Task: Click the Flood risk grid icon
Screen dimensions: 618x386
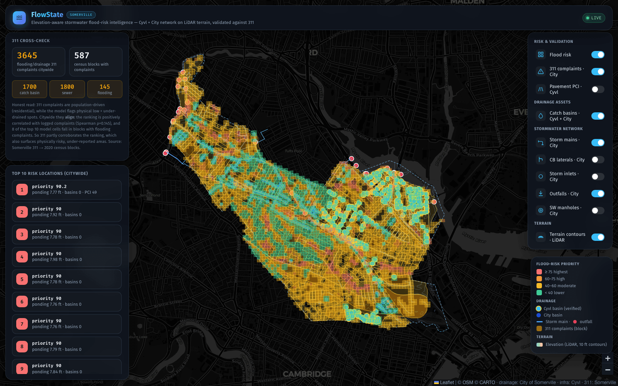Action: pos(541,55)
